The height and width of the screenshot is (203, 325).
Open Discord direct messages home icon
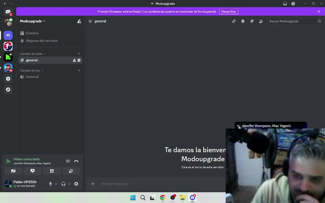8,12
